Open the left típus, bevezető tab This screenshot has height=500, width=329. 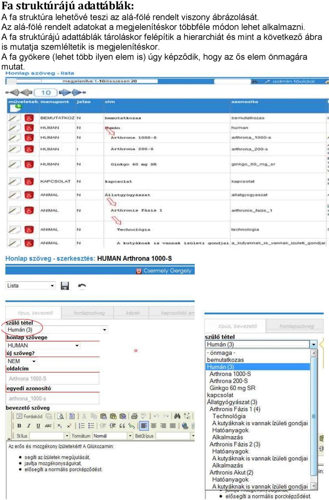point(34,313)
